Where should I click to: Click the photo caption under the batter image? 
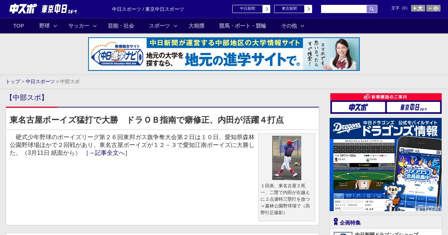click(286, 199)
